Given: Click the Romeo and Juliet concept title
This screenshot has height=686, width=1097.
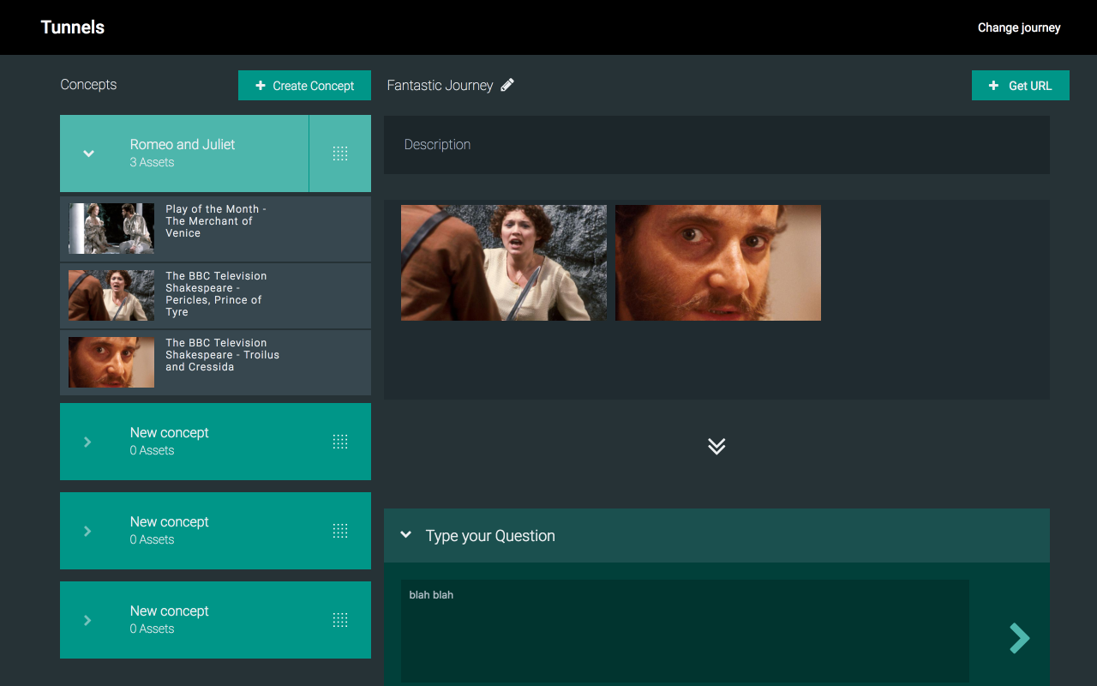Looking at the screenshot, I should (183, 144).
